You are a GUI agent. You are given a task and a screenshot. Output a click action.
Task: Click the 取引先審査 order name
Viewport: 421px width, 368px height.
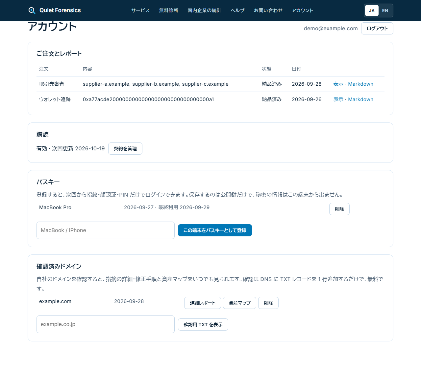point(52,84)
